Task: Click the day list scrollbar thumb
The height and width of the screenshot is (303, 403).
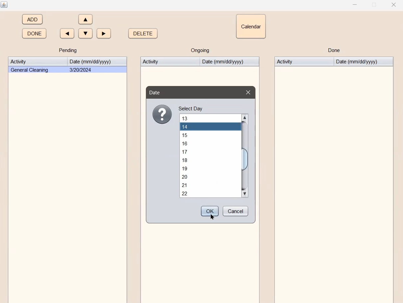Action: tap(245, 159)
